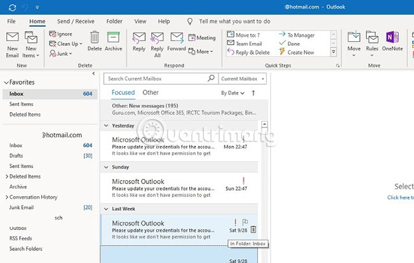
Task: Create a New Email
Action: point(12,45)
